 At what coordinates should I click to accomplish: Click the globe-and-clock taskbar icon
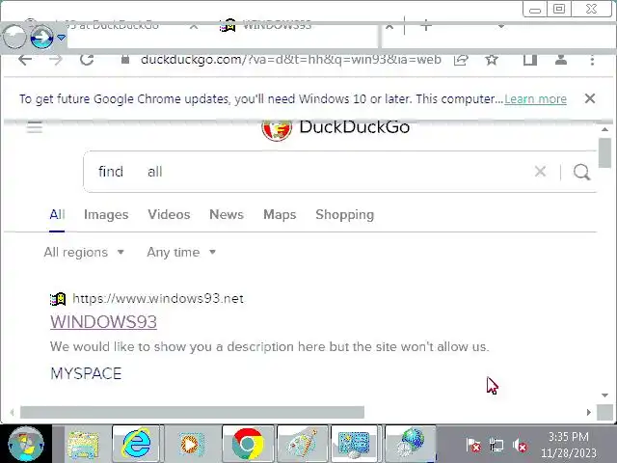[411, 444]
